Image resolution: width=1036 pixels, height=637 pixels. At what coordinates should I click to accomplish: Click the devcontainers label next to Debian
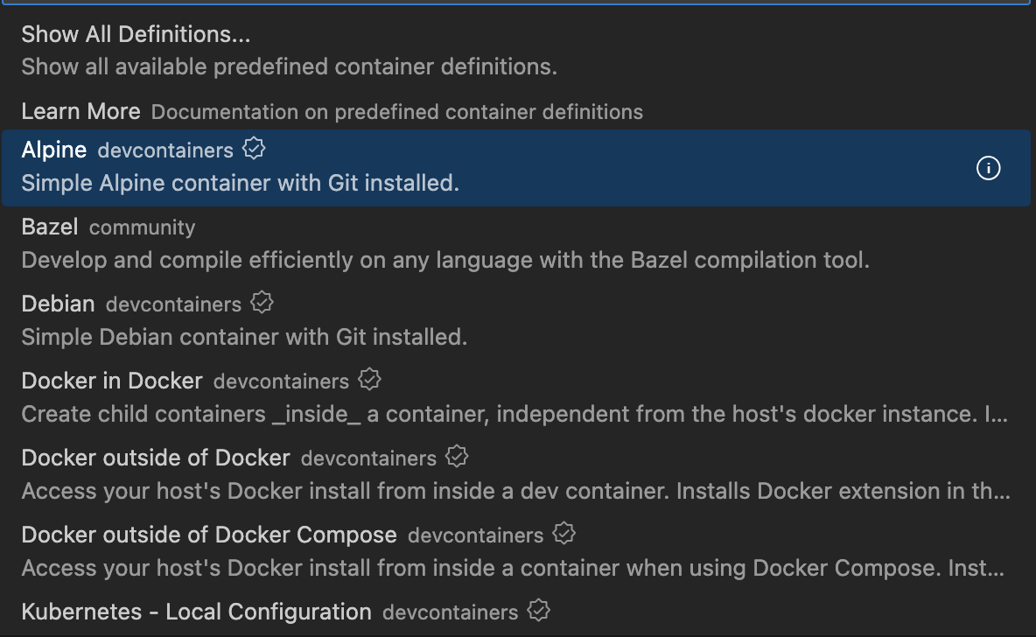pos(172,304)
